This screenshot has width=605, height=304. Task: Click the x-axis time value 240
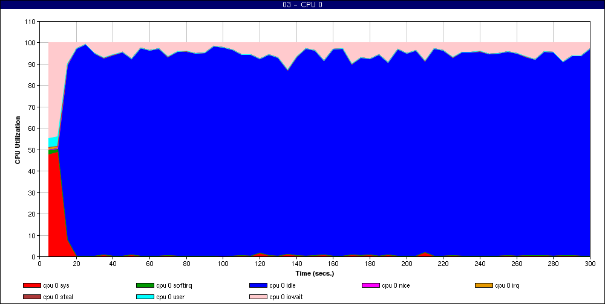tap(480, 264)
